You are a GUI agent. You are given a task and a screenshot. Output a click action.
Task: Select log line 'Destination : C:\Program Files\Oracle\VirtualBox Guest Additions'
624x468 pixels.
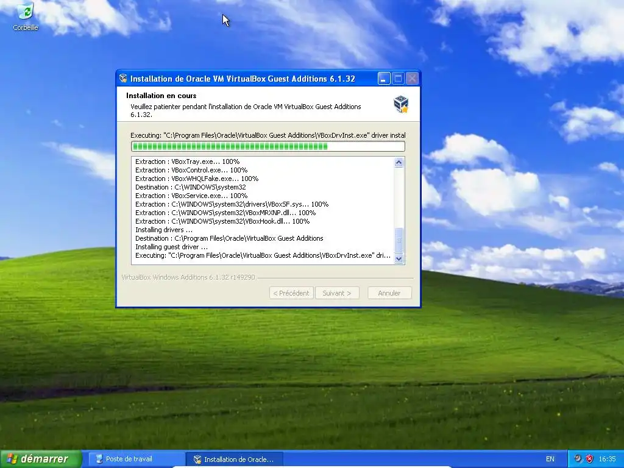(229, 238)
